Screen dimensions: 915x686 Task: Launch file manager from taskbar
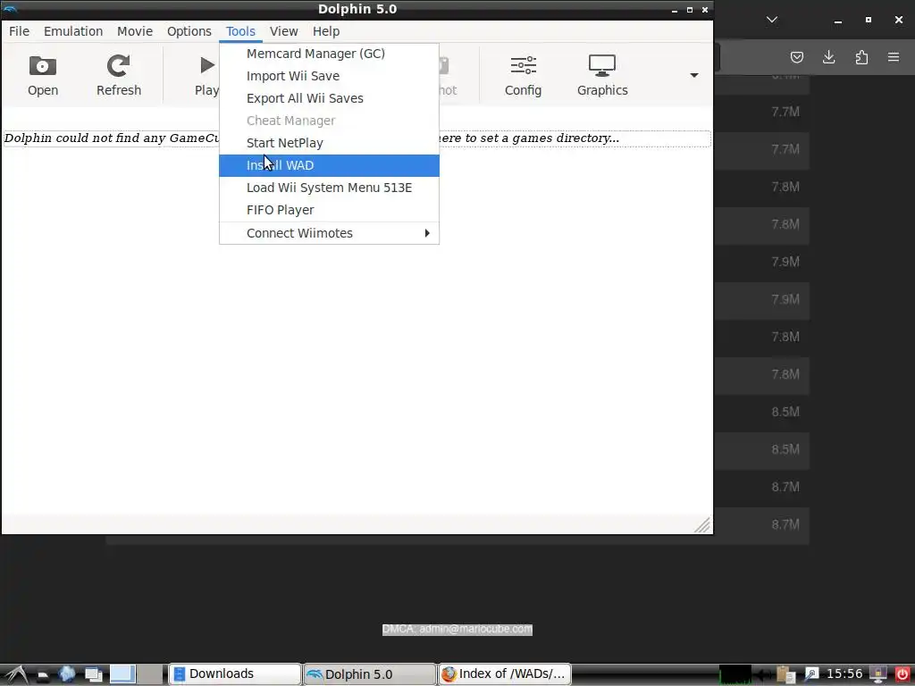43,675
